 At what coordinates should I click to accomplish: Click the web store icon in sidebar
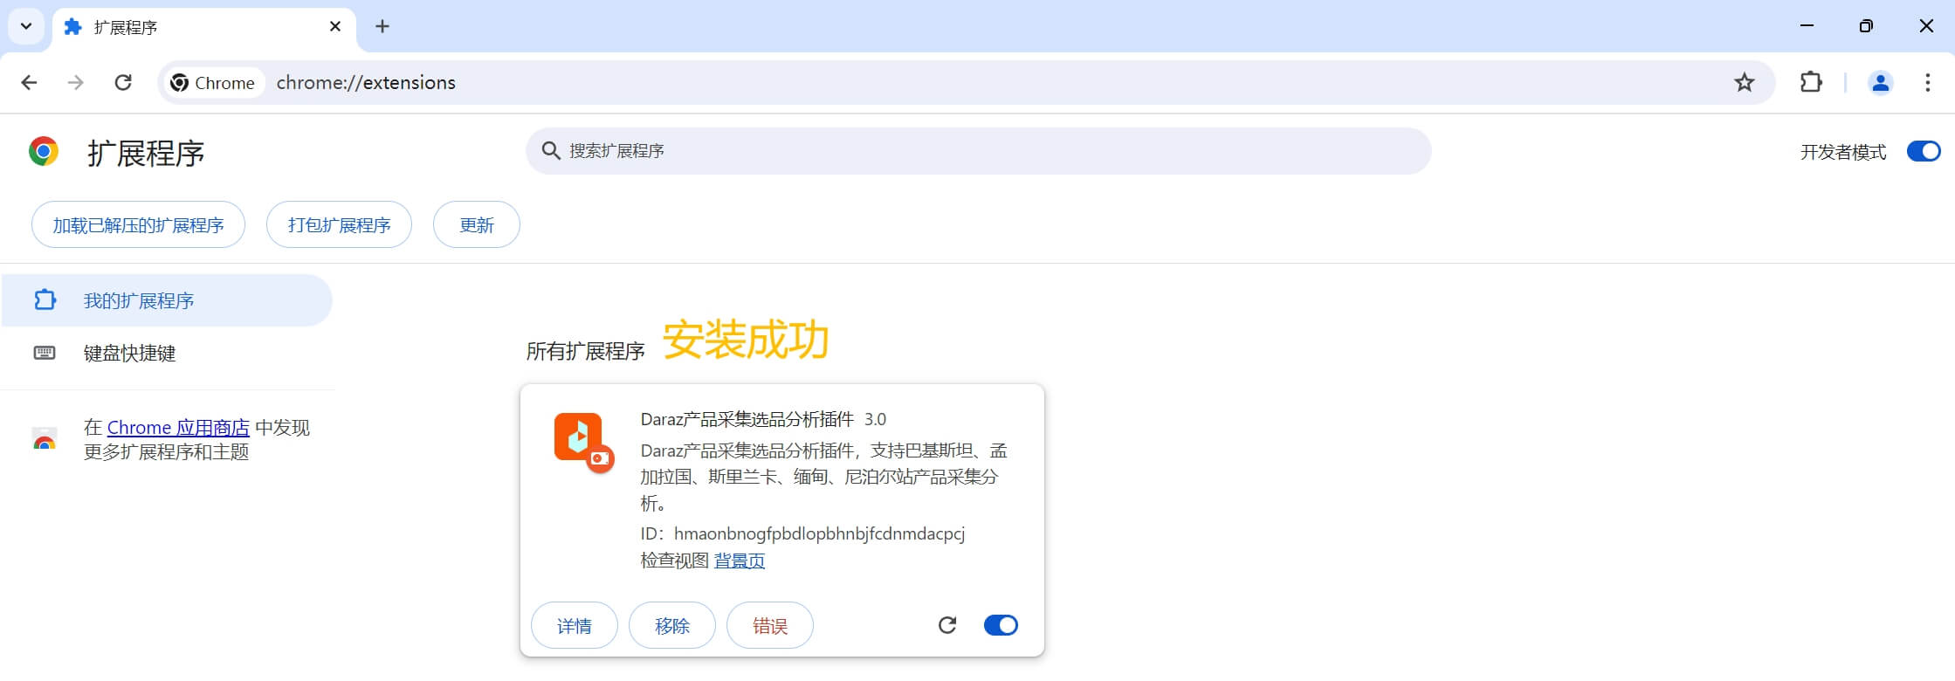(x=45, y=440)
